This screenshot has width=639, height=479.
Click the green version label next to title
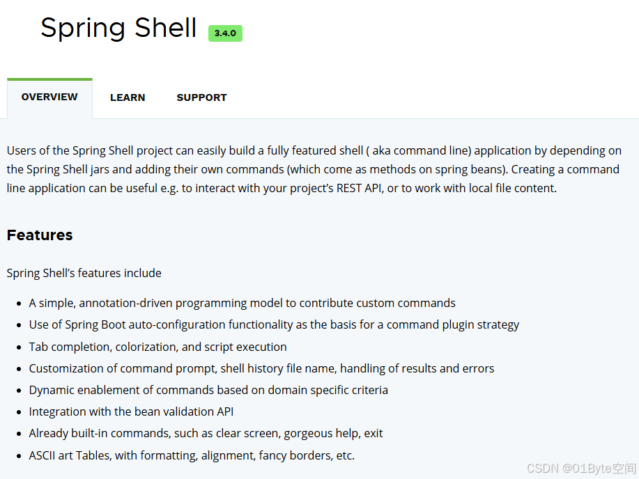click(x=224, y=33)
